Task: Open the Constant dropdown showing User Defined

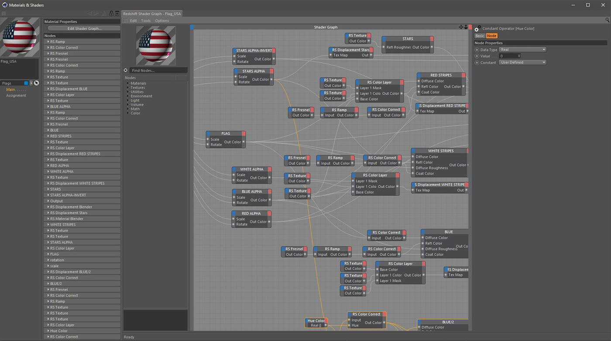Action: tap(522, 62)
